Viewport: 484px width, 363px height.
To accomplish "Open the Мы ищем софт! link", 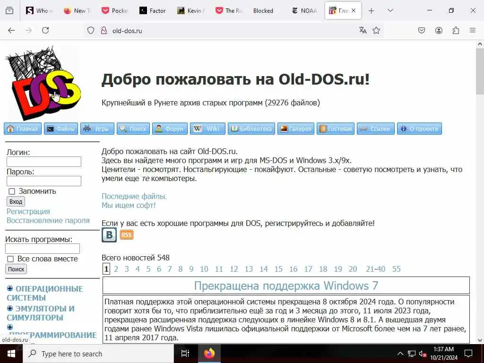I will pos(129,205).
